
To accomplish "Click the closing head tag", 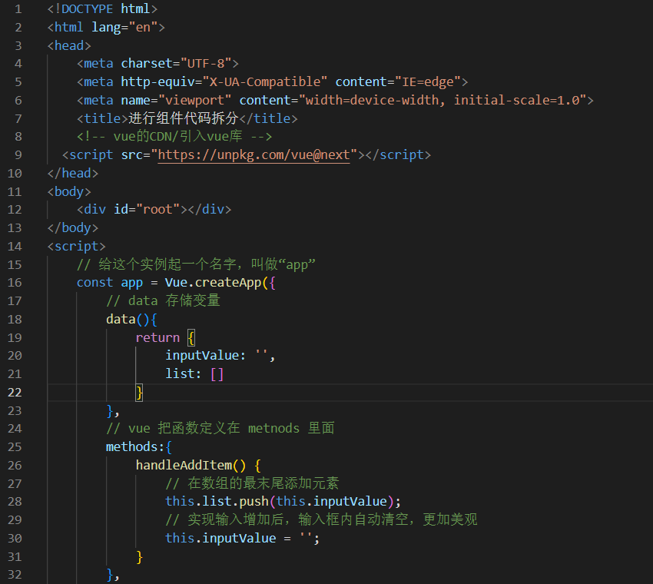I will (73, 174).
